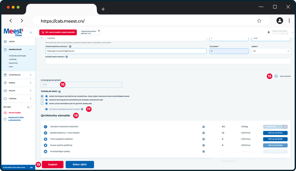This screenshot has height=171, width=296.
Task: Click the browser forward arrow
Action: (x=22, y=21)
